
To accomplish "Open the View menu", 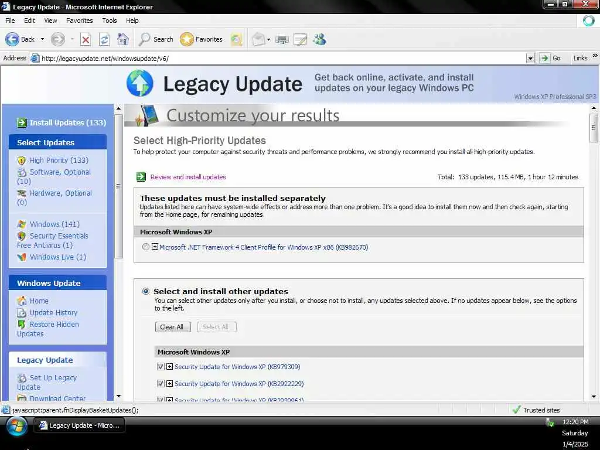I will [50, 21].
